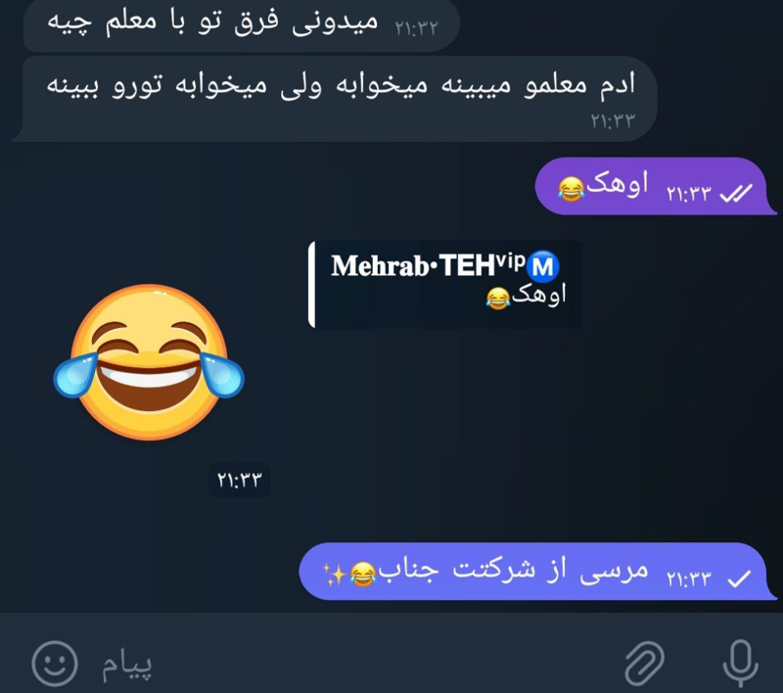The width and height of the screenshot is (783, 693).
Task: Open the Mehrab·TEH quoted reply preview
Action: click(x=445, y=285)
